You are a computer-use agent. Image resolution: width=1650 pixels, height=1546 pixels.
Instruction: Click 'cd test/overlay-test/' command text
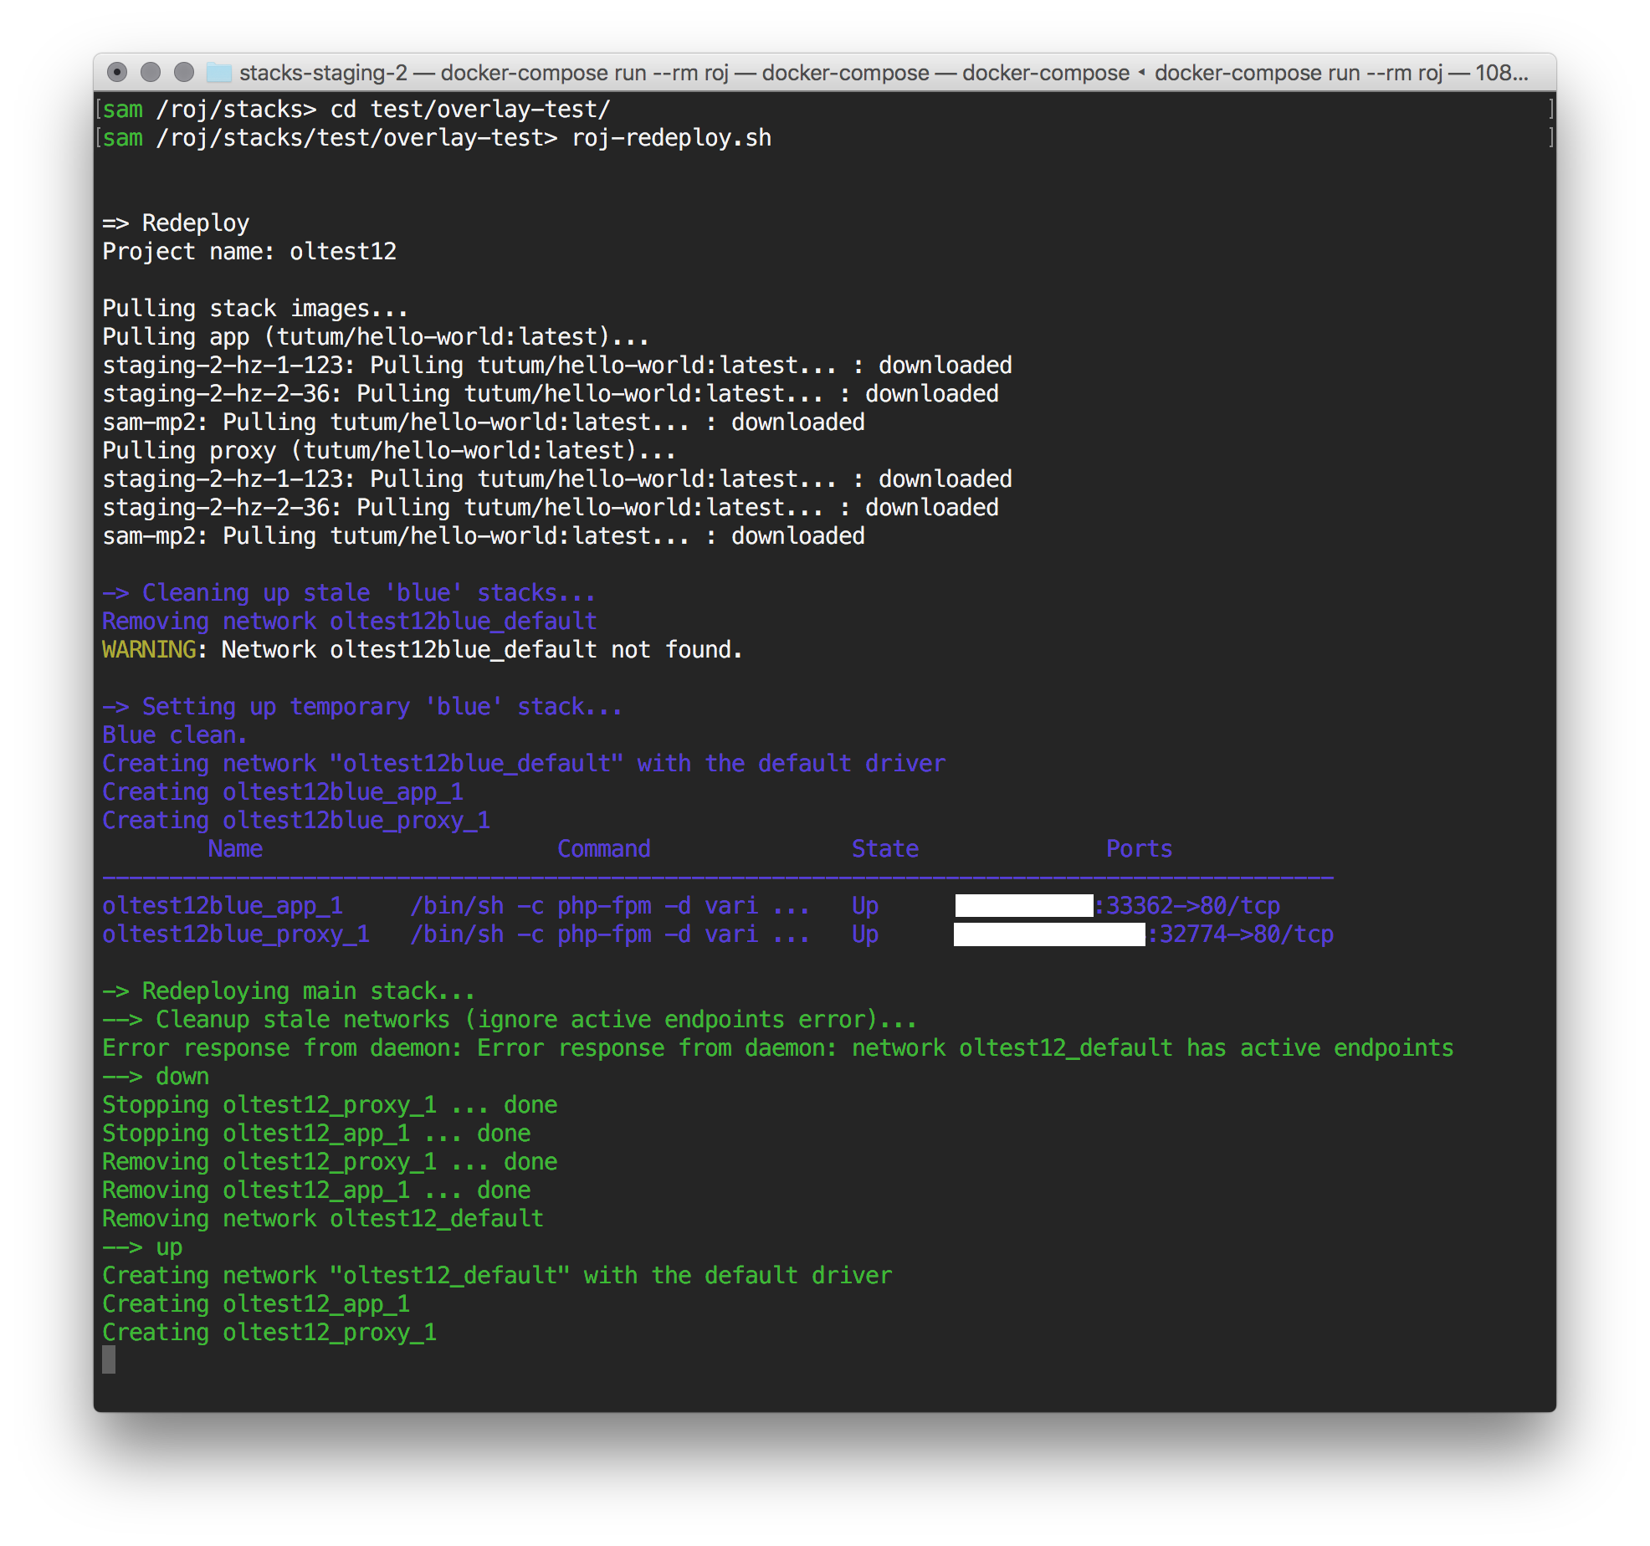[x=469, y=110]
